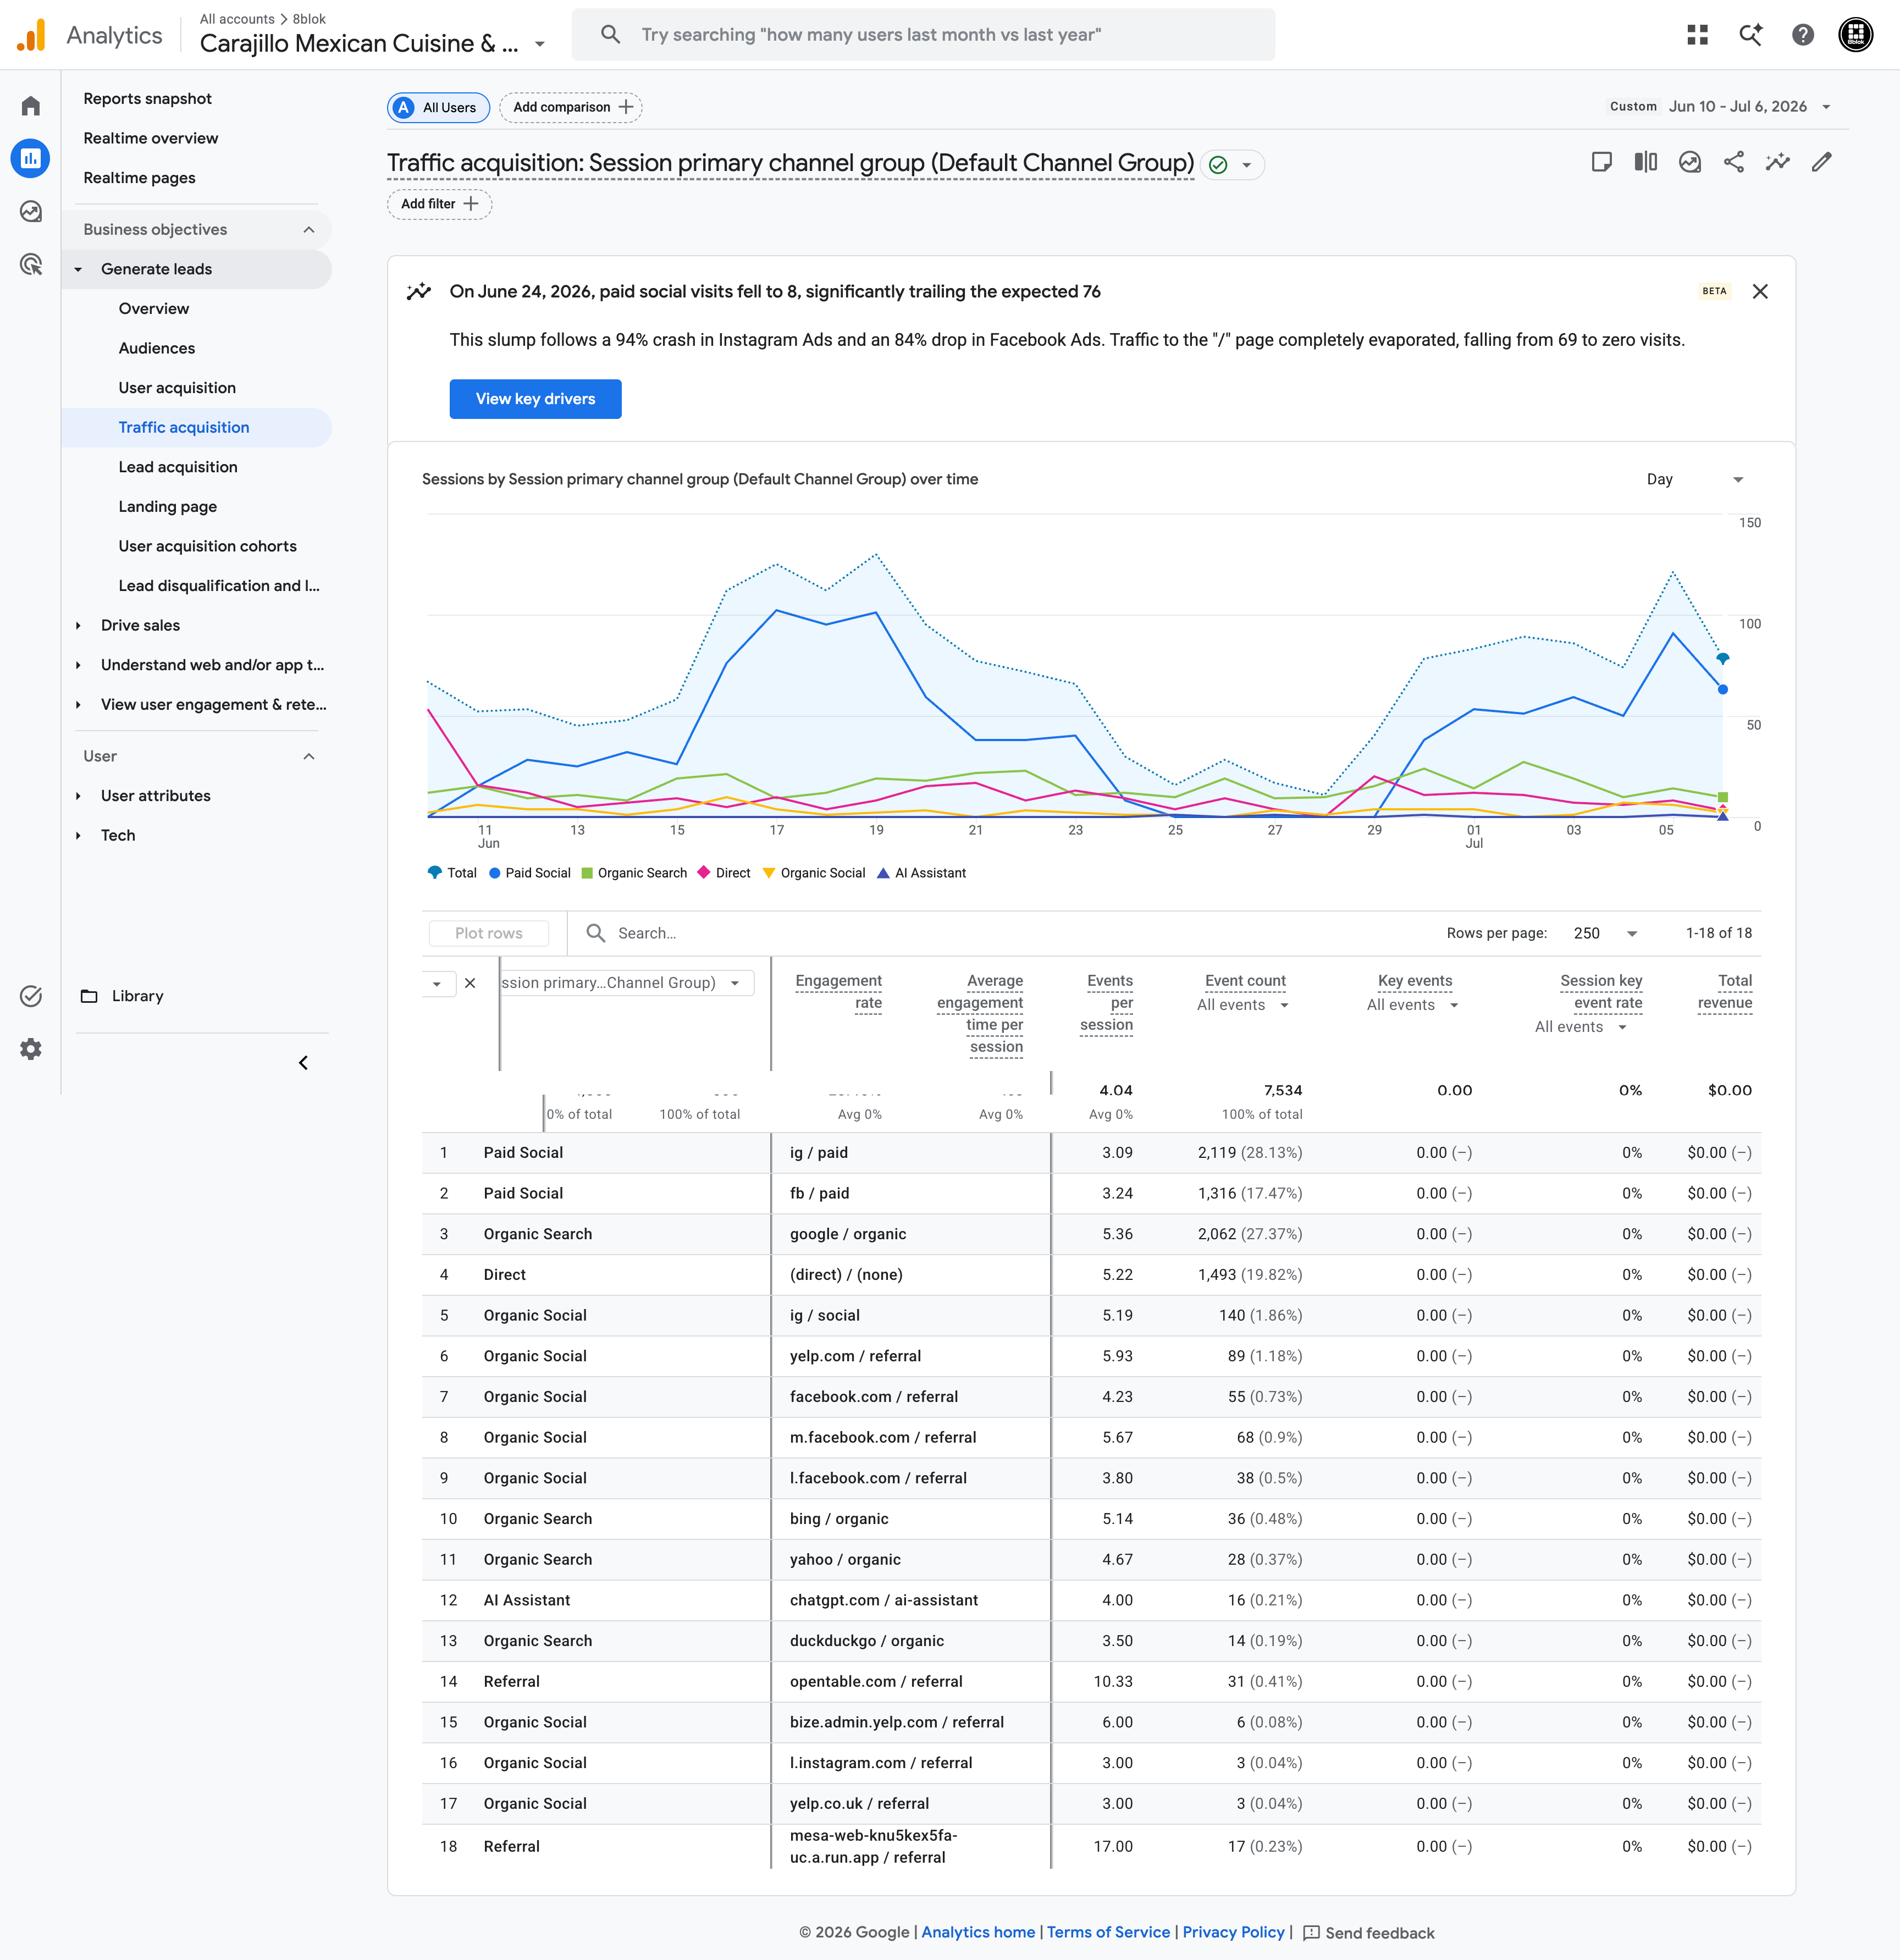Viewport: 1900px width, 1960px height.
Task: Open the Rows per page 250 dropdown
Action: pyautogui.click(x=1605, y=933)
